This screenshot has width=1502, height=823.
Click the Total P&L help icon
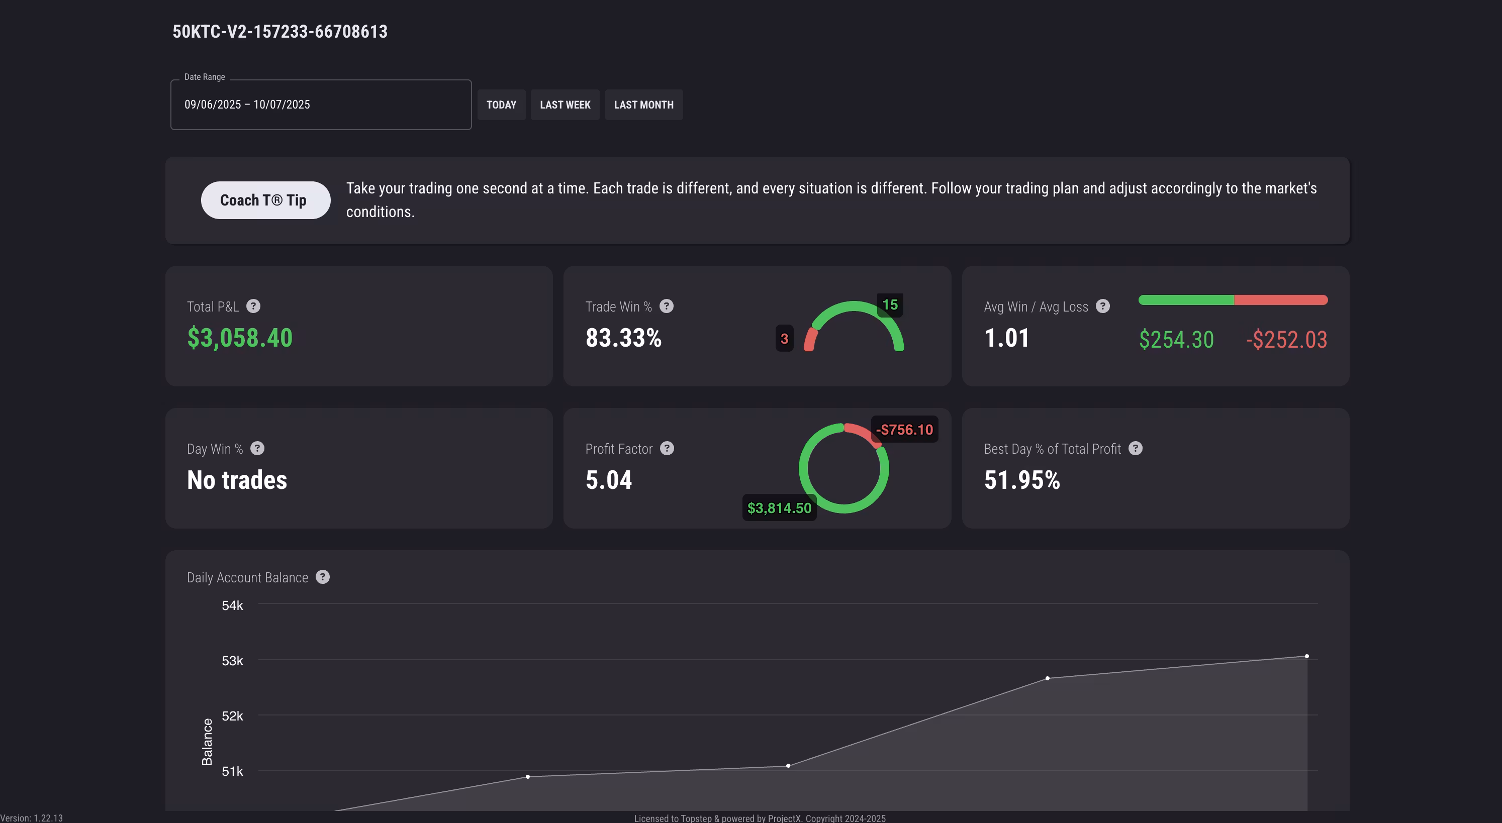(x=253, y=306)
